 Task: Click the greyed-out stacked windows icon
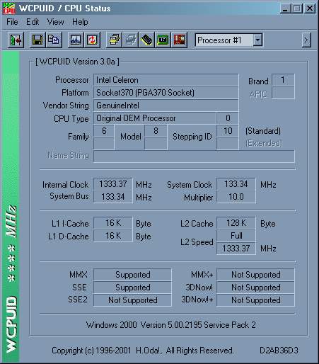(130, 40)
